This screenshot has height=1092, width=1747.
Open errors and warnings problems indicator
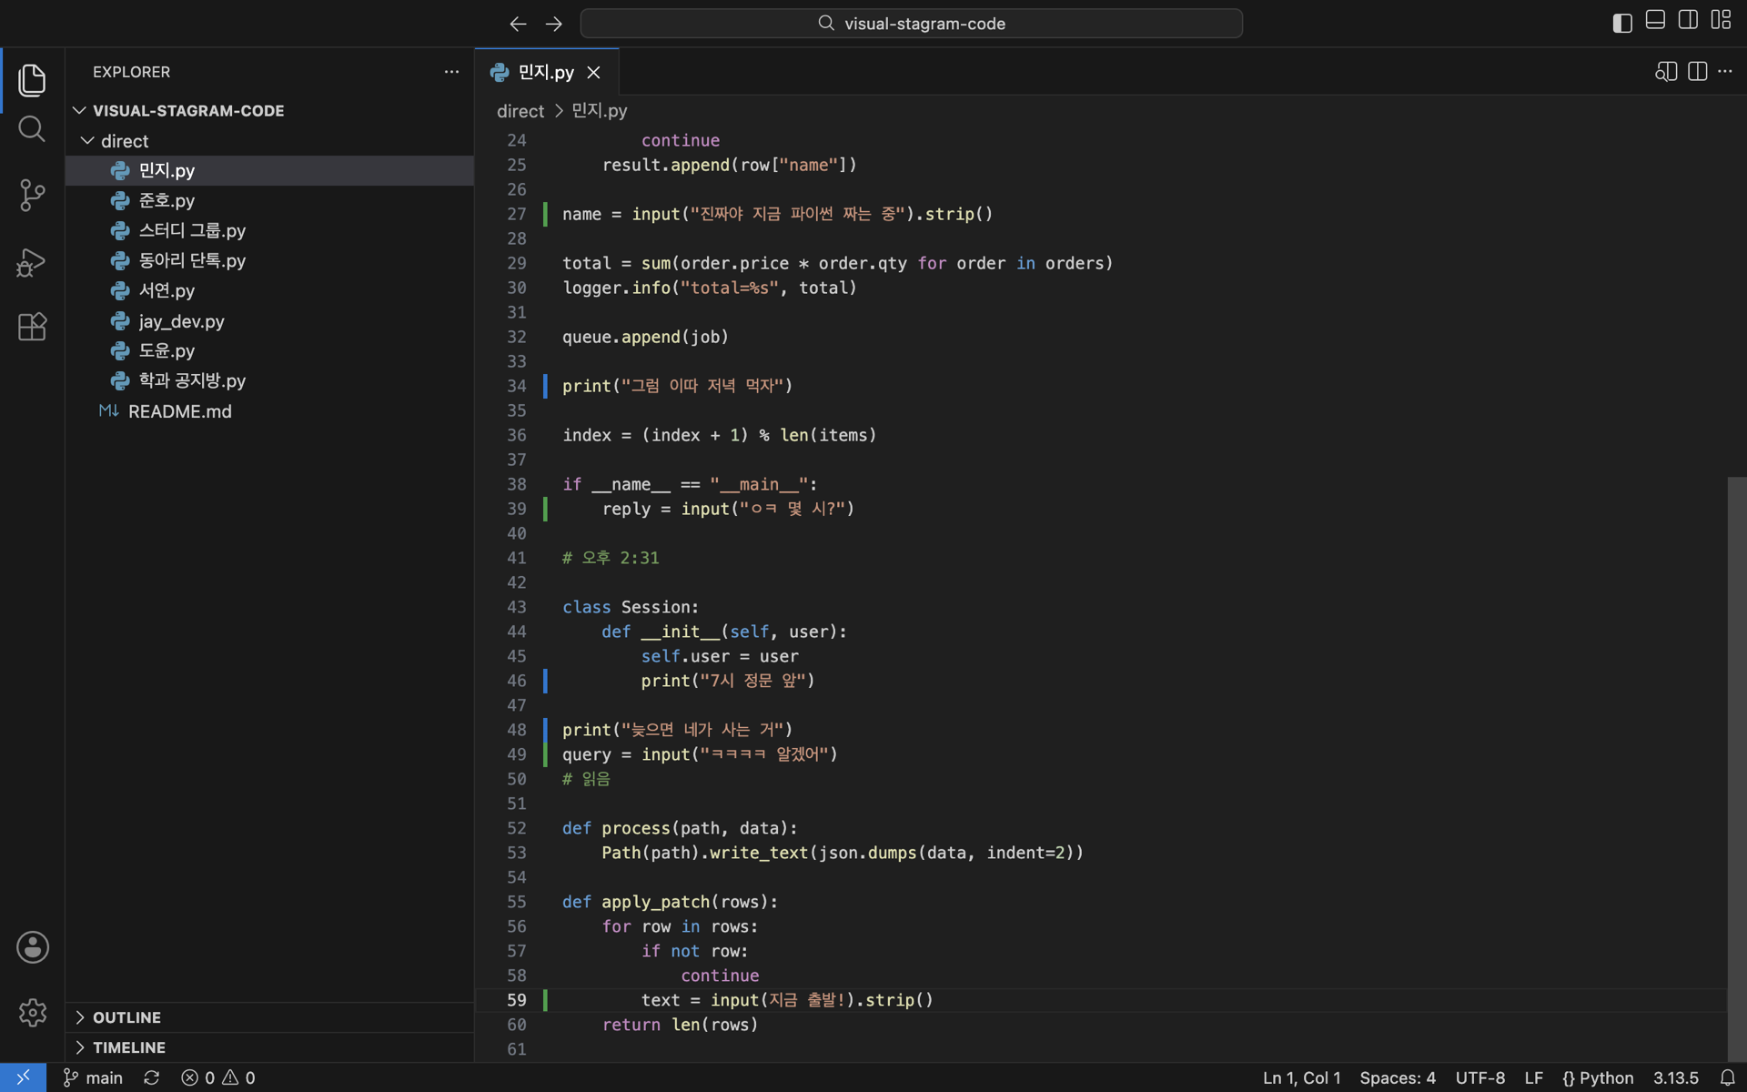pyautogui.click(x=218, y=1077)
